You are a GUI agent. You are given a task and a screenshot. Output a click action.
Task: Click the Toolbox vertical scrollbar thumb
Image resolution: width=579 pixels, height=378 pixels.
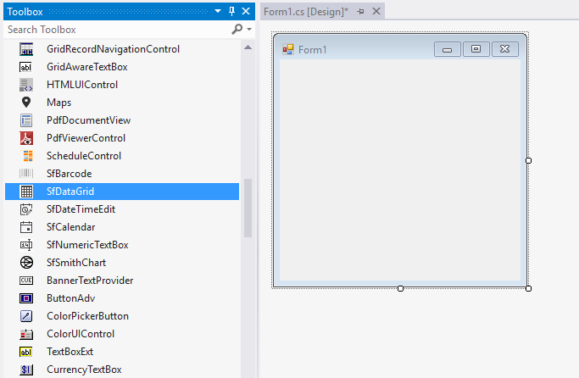tap(248, 208)
